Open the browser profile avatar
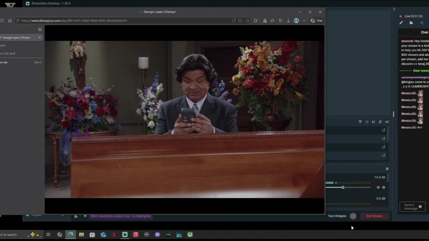This screenshot has width=429, height=241. tap(296, 20)
